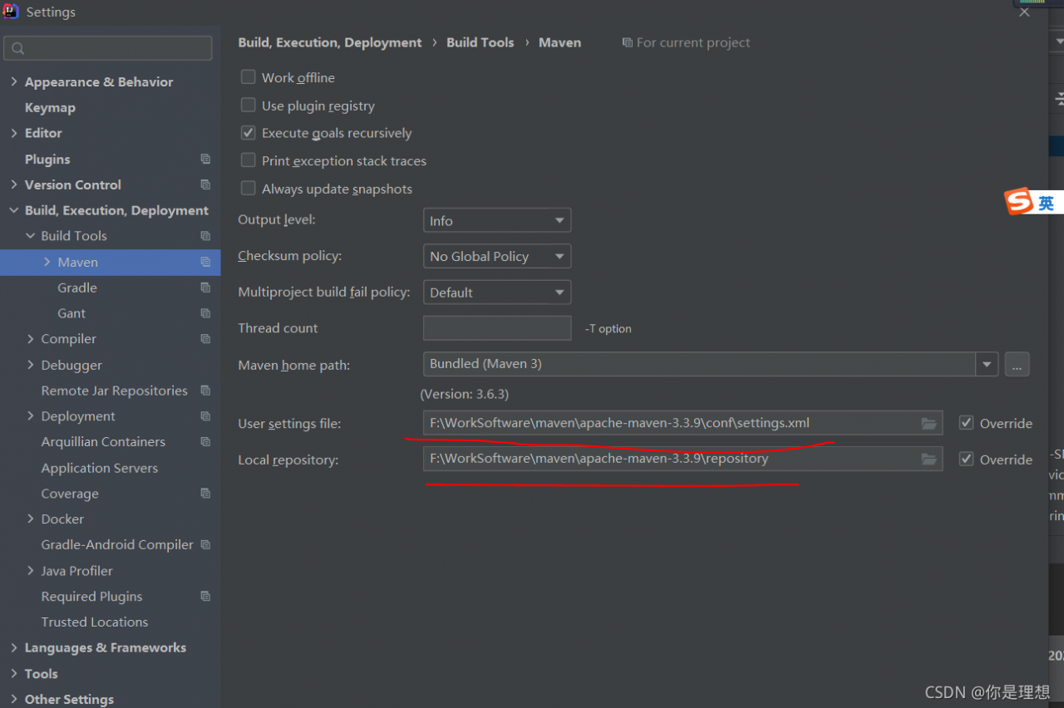The image size is (1064, 708).
Task: Click the project-level icon beside Gant
Action: pyautogui.click(x=205, y=313)
